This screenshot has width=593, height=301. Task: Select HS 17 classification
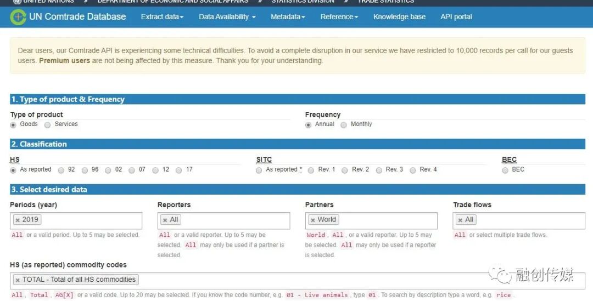tap(179, 171)
